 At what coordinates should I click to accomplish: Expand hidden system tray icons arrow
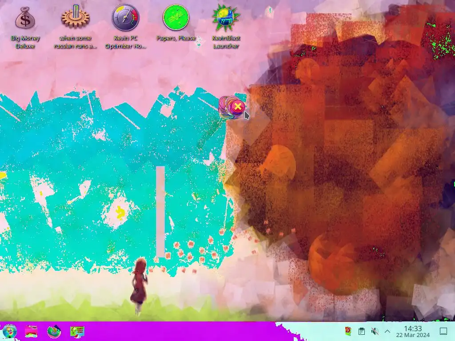(x=387, y=331)
